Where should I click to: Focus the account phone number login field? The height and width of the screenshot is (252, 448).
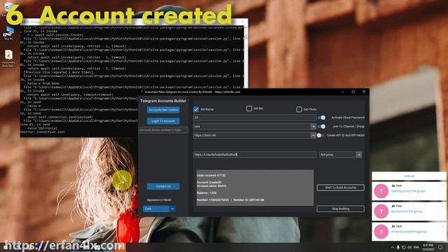163,130
